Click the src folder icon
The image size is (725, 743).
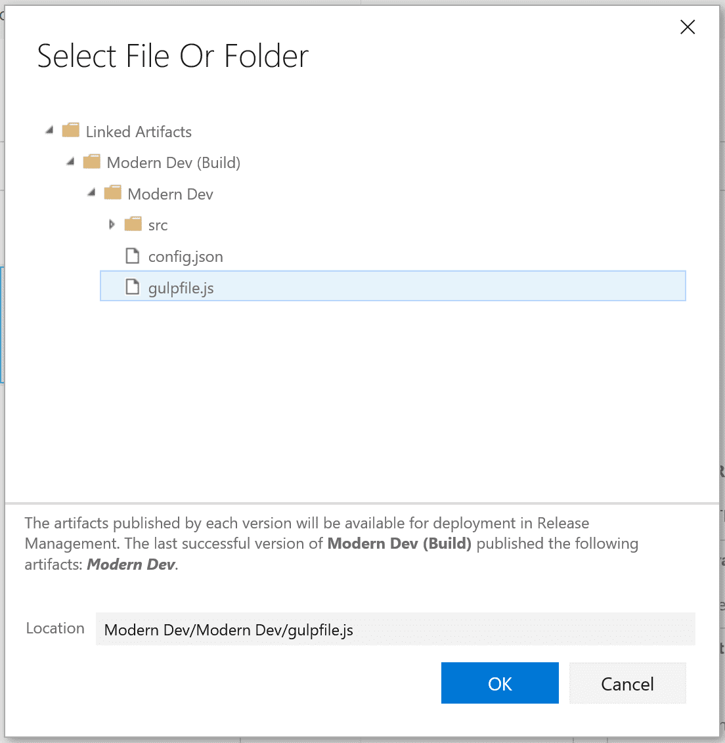pyautogui.click(x=133, y=224)
